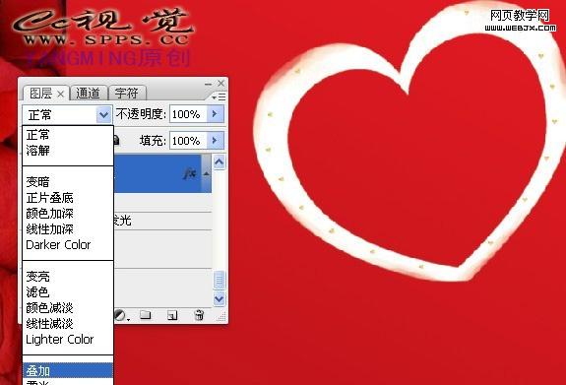Screen dimensions: 566x385
Task: Click layers list scroll down arrow
Action: [219, 299]
